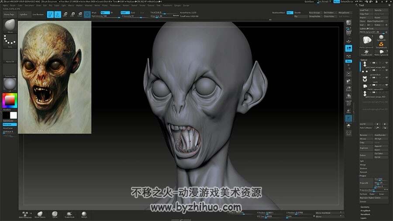The width and height of the screenshot is (393, 221).
Task: Click the subtool move-down arrow
Action: pos(384,124)
